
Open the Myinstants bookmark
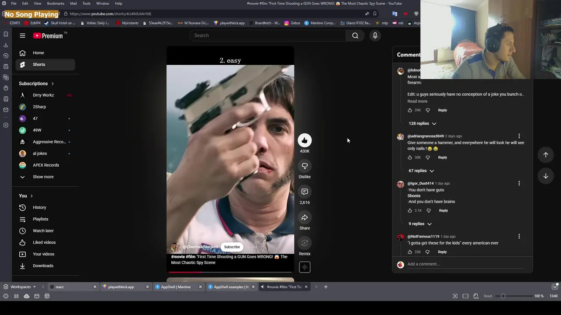pyautogui.click(x=127, y=23)
